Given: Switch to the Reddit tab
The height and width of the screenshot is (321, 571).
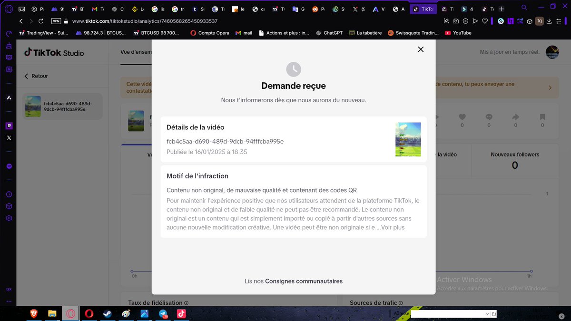Looking at the screenshot, I should [x=319, y=9].
